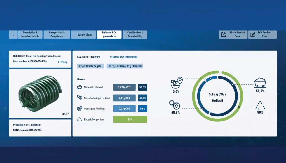Click the package location icon showing 0,6%

click(176, 83)
